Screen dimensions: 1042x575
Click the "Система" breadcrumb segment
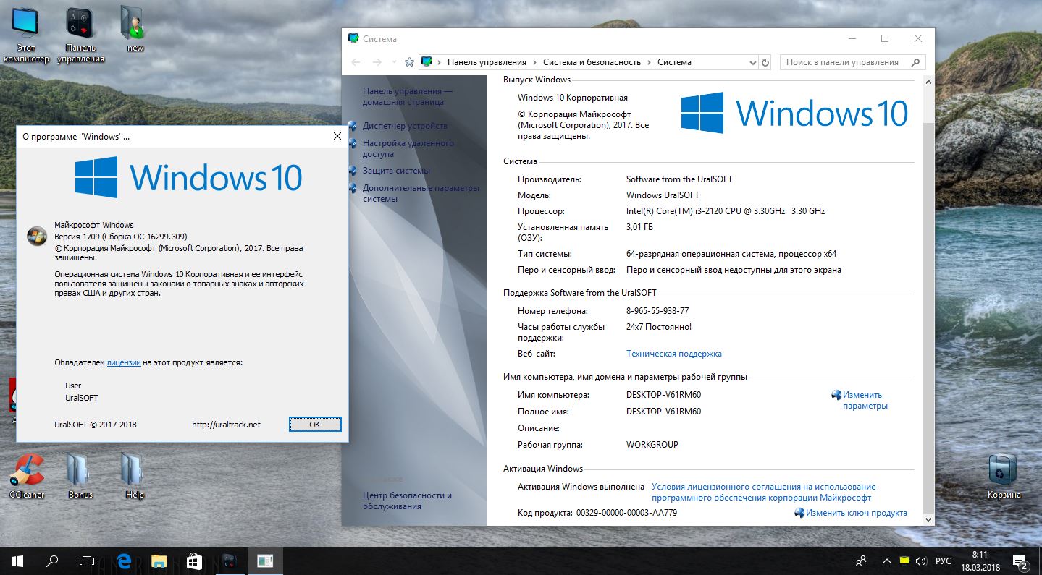[674, 62]
